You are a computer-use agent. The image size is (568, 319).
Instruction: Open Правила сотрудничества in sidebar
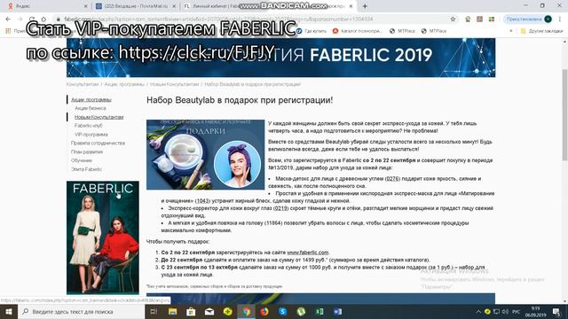pyautogui.click(x=98, y=143)
